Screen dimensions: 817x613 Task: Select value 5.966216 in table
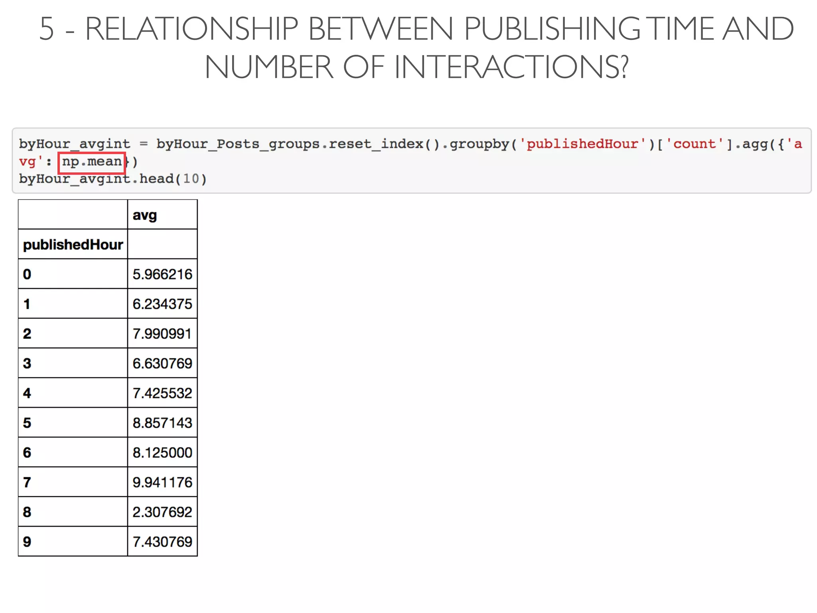coord(162,275)
